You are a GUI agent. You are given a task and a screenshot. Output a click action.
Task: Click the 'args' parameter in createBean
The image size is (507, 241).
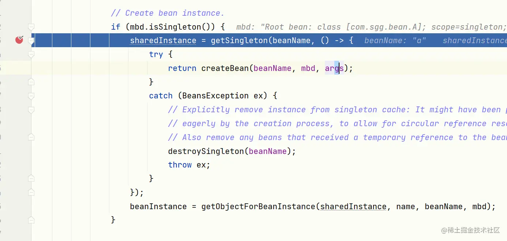(x=334, y=68)
